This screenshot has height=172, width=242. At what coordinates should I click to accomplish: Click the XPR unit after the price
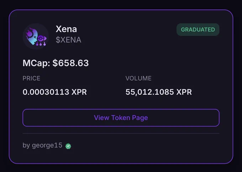tap(79, 92)
